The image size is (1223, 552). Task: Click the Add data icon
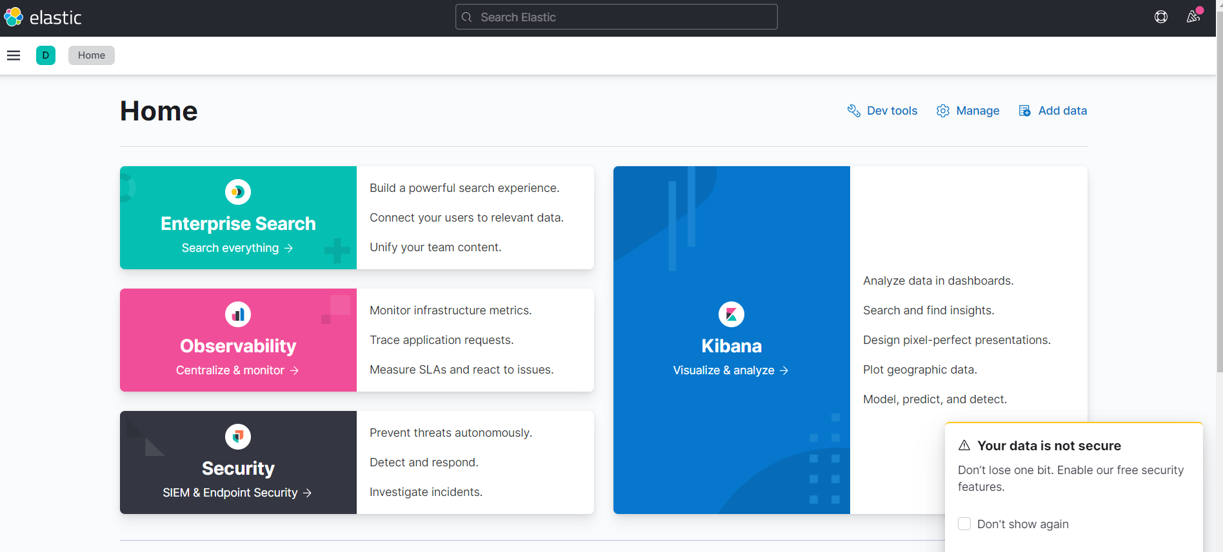point(1025,111)
